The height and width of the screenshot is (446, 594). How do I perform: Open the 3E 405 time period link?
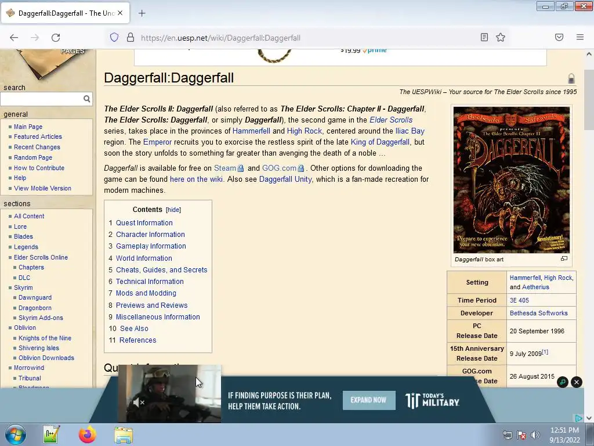519,300
